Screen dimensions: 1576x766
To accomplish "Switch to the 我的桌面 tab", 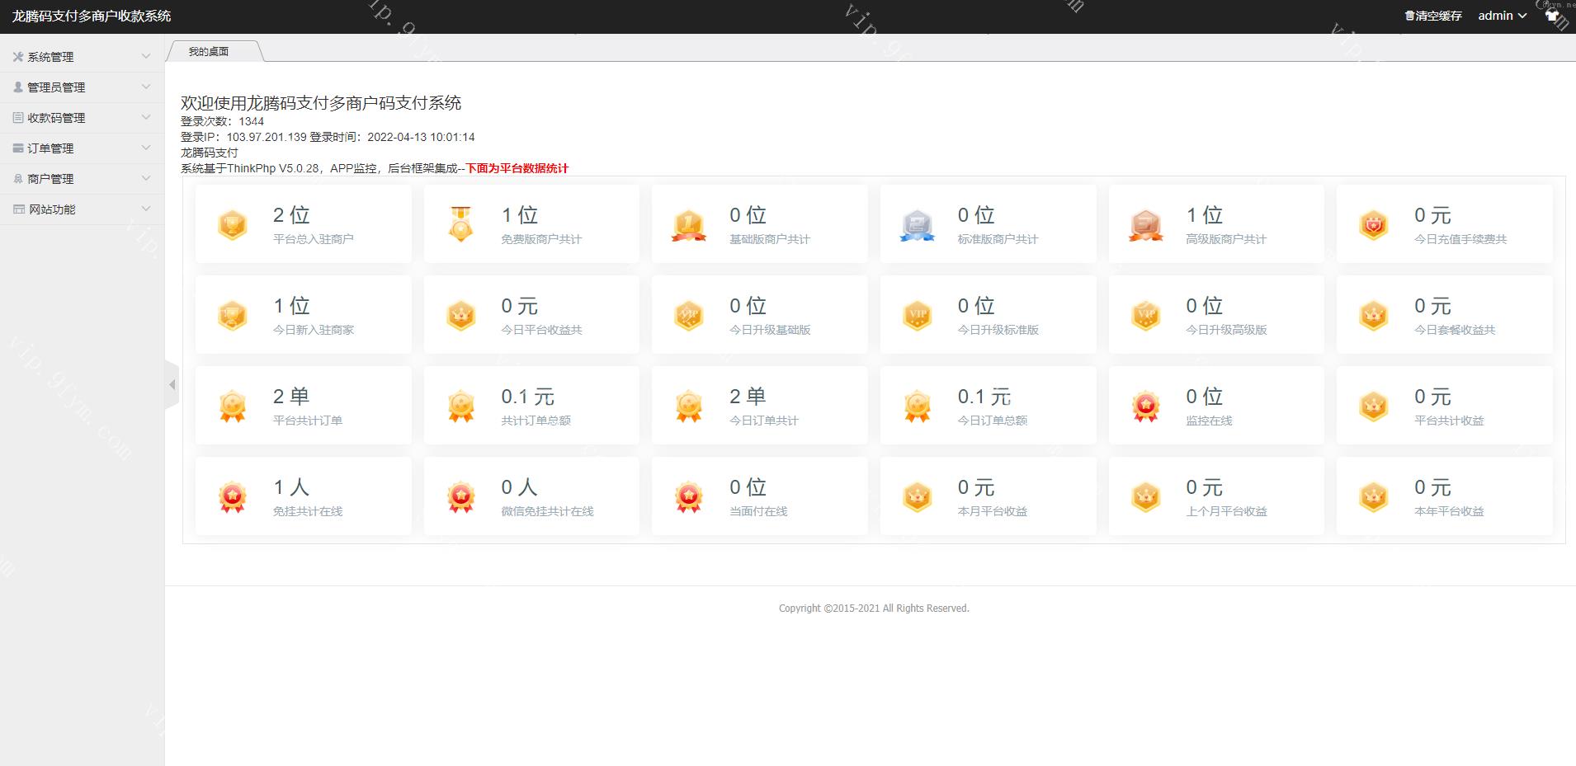I will pyautogui.click(x=209, y=52).
